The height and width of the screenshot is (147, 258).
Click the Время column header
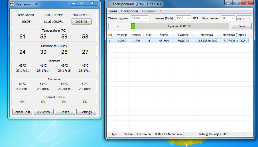tap(164, 35)
